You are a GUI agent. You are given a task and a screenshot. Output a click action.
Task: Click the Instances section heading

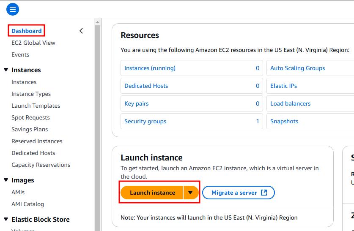26,70
